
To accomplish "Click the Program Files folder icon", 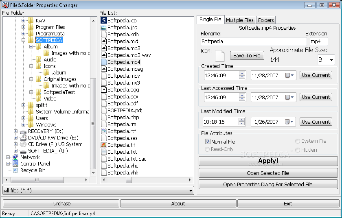I will coord(31,27).
